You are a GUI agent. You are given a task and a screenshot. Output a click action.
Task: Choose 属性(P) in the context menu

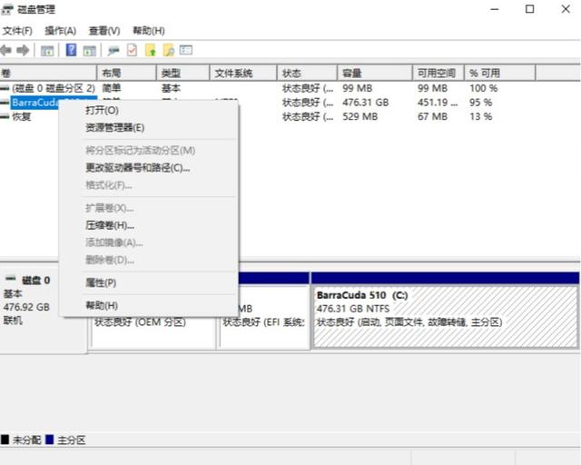coord(148,282)
